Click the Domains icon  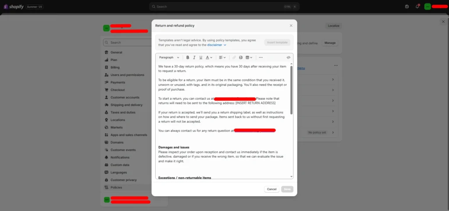click(107, 142)
